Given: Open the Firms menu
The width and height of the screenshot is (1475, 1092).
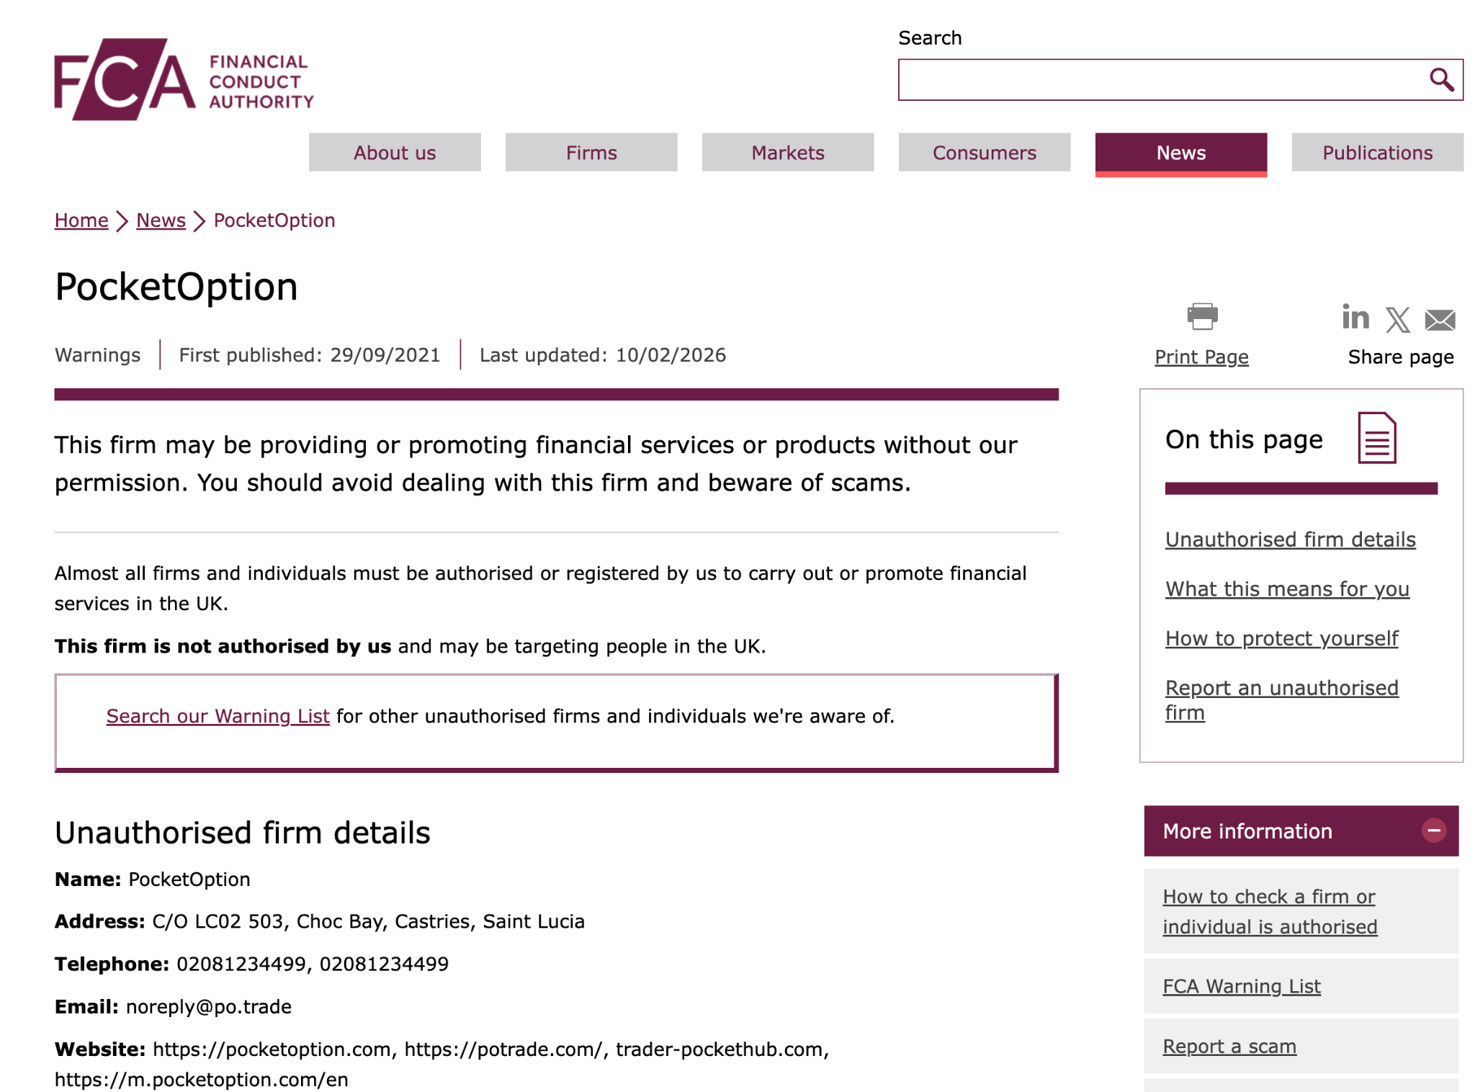Looking at the screenshot, I should (591, 152).
